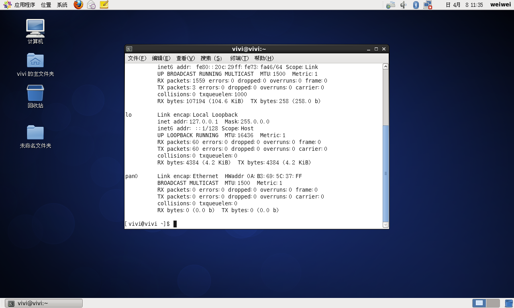The image size is (514, 308).
Task: Open the Bluetooth tray icon
Action: coord(416,5)
